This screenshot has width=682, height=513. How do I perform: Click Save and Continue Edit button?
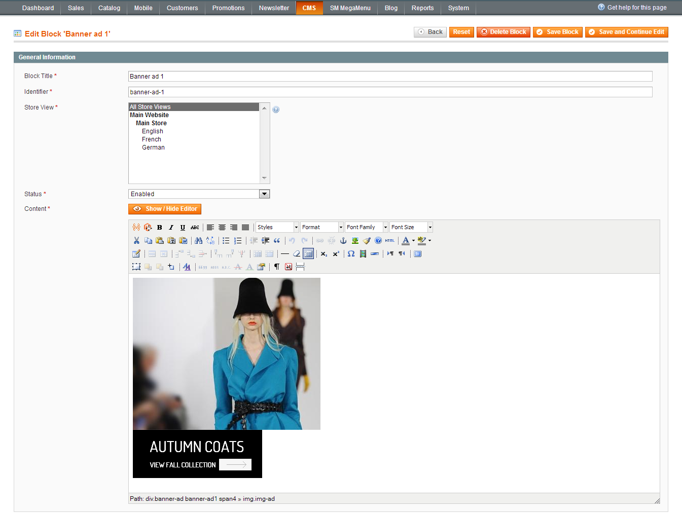pyautogui.click(x=627, y=32)
